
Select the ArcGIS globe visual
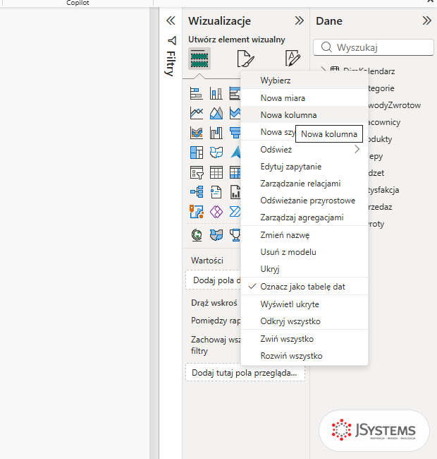pyautogui.click(x=197, y=235)
